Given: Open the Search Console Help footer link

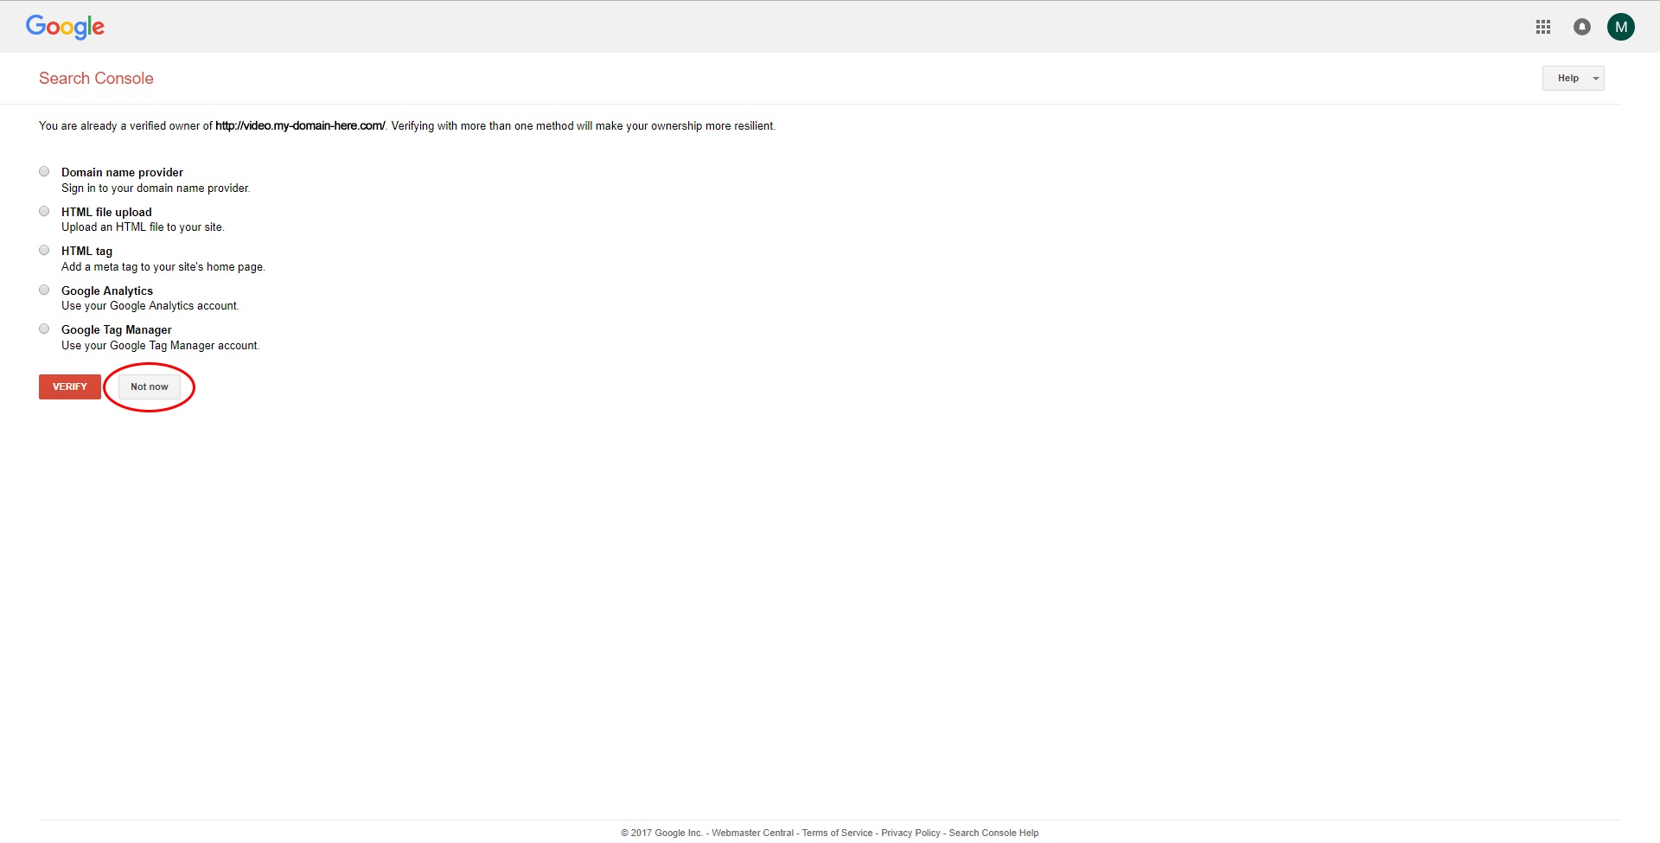Looking at the screenshot, I should [993, 833].
